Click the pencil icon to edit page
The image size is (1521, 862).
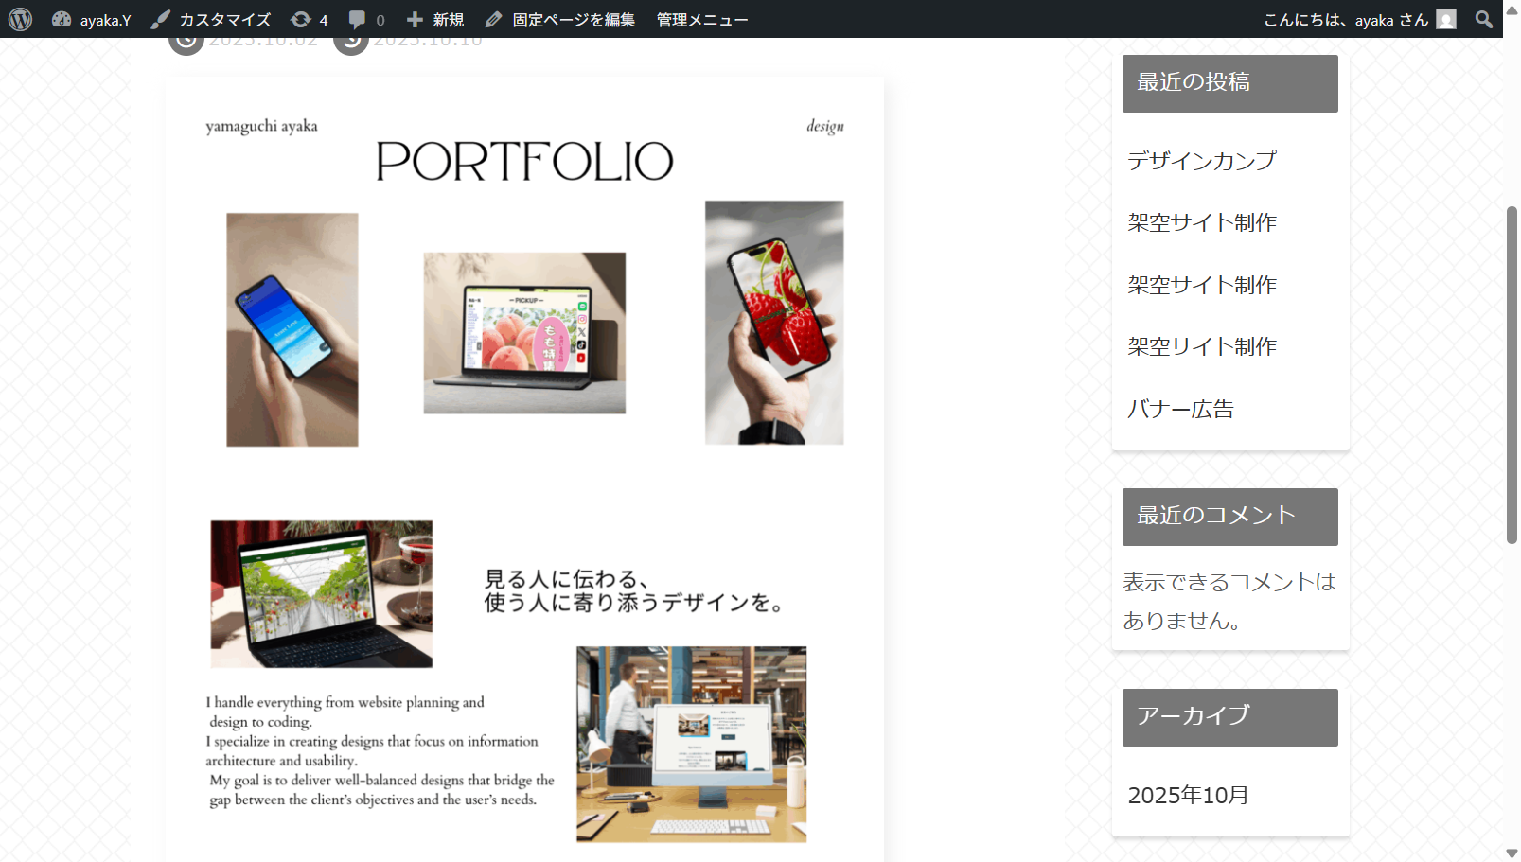coord(493,19)
